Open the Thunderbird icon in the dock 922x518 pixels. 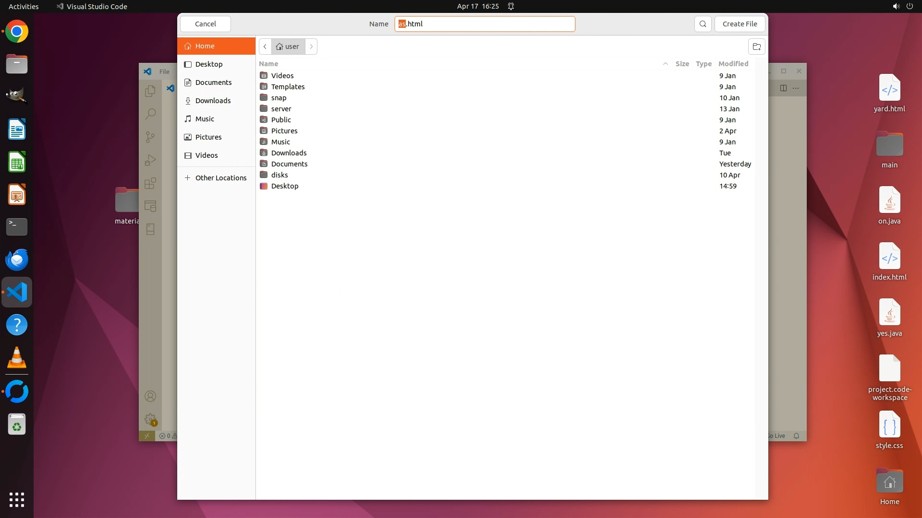[17, 259]
